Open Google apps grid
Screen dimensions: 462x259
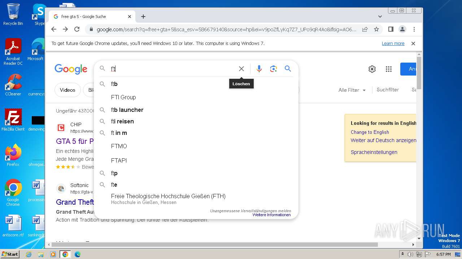389,69
